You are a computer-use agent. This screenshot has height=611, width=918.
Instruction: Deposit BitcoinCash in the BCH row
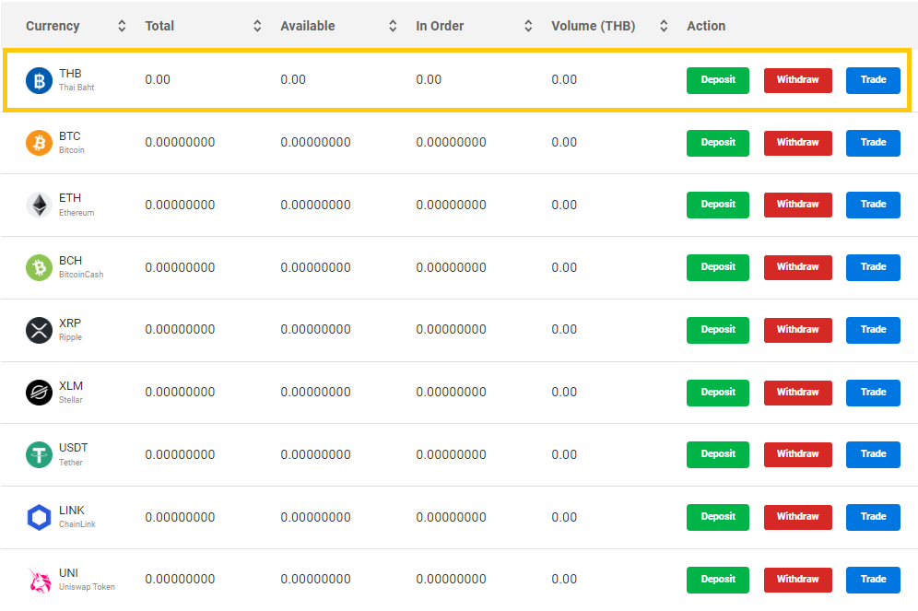pos(718,267)
